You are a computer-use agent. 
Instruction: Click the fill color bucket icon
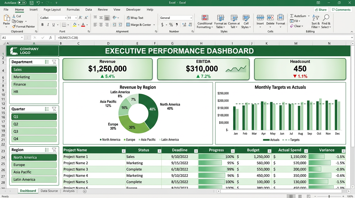(75, 25)
